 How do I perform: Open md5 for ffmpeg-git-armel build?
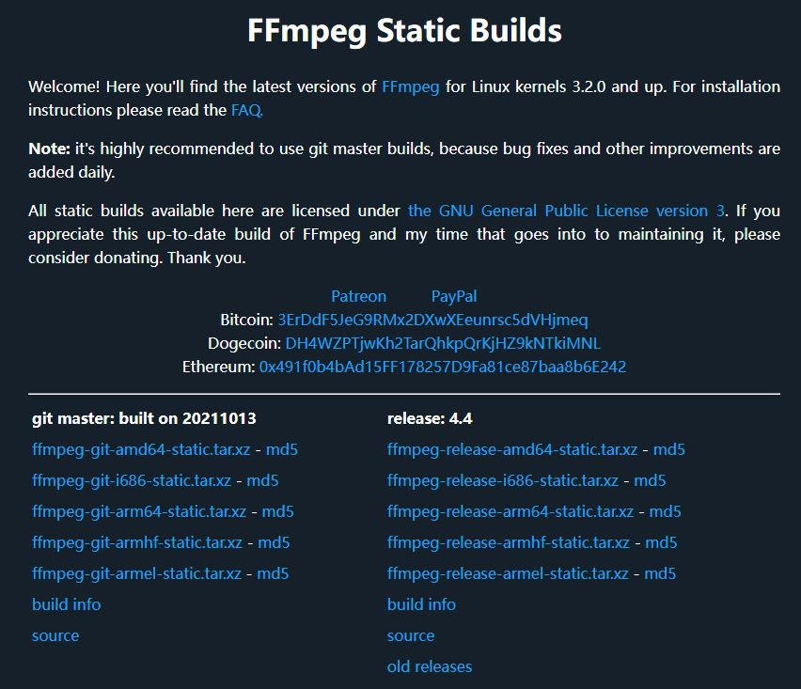tap(273, 573)
